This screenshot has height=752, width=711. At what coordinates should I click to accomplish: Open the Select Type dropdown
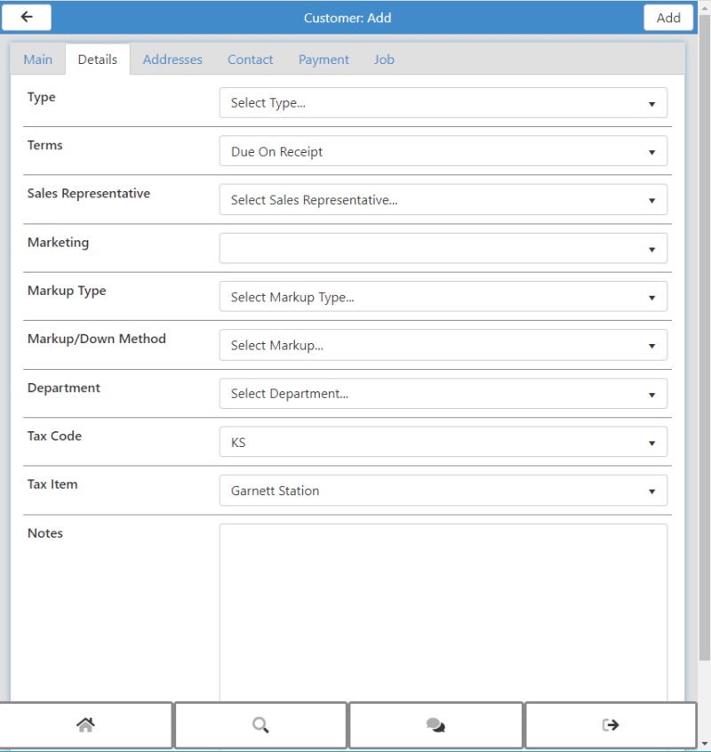coord(443,102)
